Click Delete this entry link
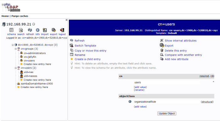 click(176, 50)
